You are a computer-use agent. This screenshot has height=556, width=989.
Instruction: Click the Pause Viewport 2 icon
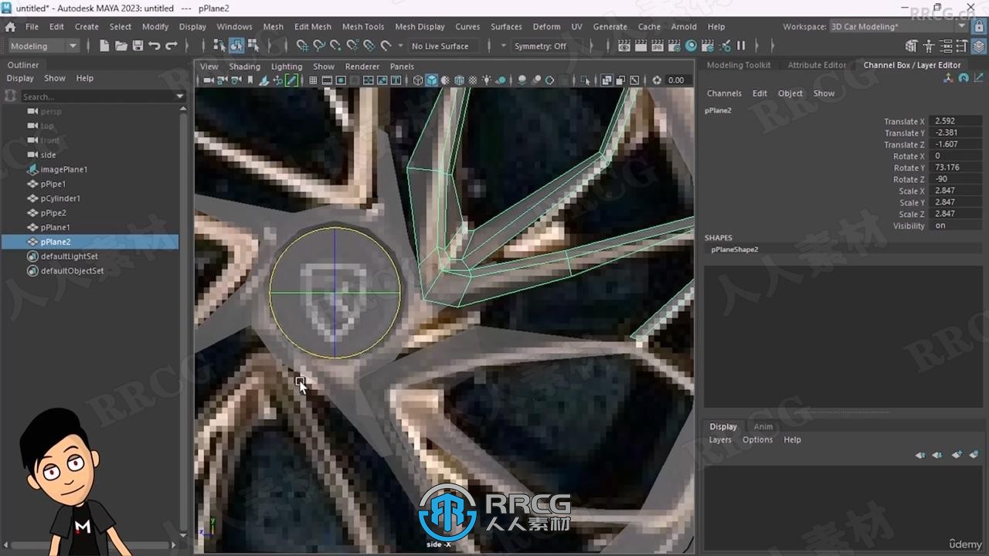(x=741, y=46)
